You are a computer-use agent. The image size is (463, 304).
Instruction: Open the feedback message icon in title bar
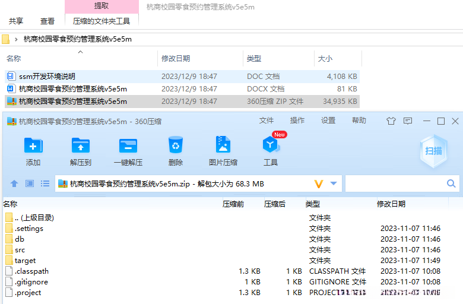[408, 121]
